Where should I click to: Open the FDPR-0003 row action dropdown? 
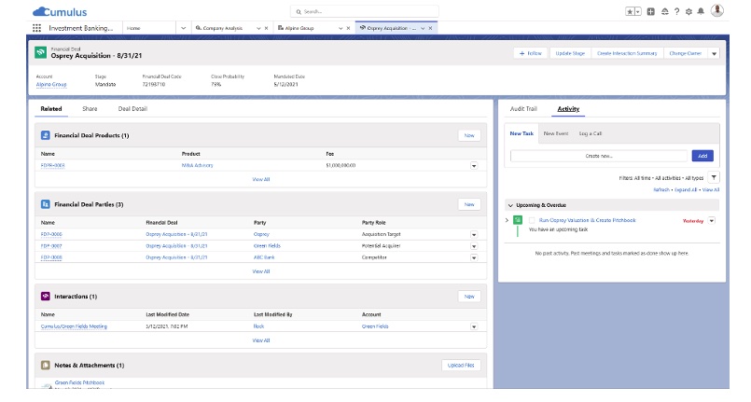(473, 165)
